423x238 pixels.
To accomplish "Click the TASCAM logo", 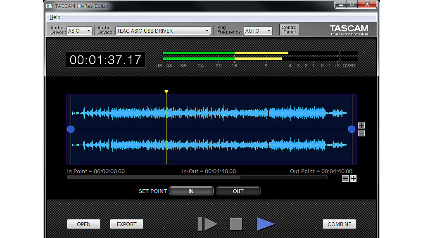I will pos(349,30).
